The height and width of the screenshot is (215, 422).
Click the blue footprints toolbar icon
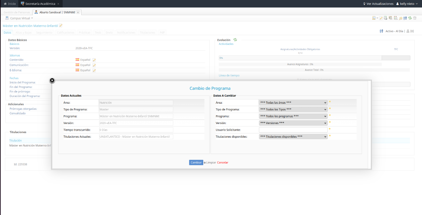tap(405, 18)
